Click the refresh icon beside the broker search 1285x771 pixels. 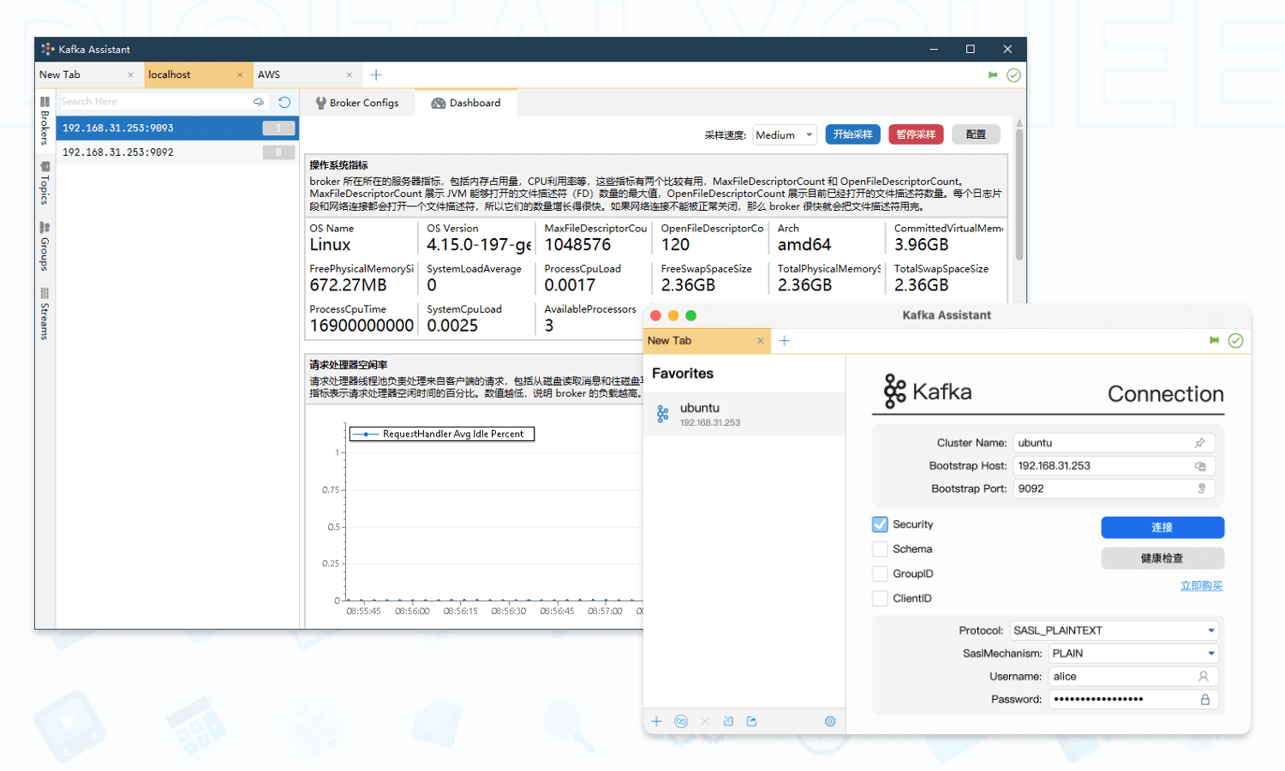point(284,101)
